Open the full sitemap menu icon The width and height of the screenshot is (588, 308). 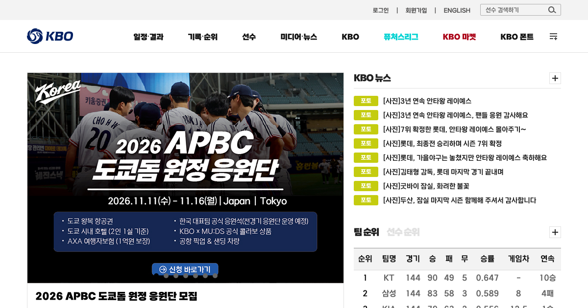point(553,36)
